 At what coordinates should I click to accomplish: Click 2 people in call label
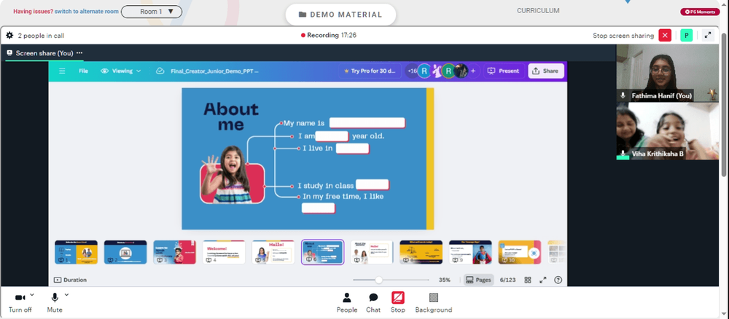[41, 35]
